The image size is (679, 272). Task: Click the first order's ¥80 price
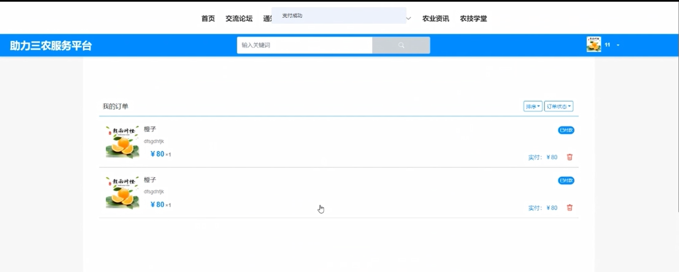coord(157,154)
